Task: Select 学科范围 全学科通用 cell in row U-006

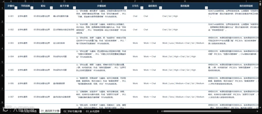Action: (25, 84)
